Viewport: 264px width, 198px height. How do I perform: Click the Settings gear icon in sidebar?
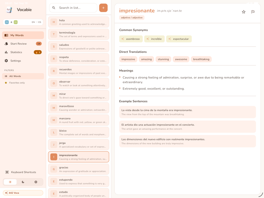tap(6, 60)
